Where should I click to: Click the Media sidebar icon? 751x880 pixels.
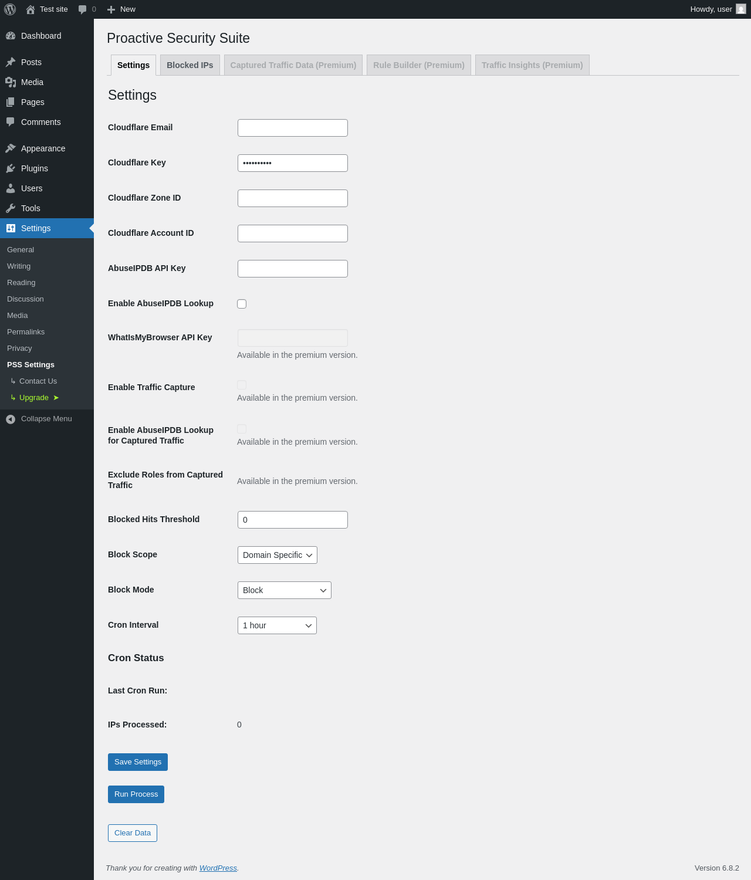point(11,82)
